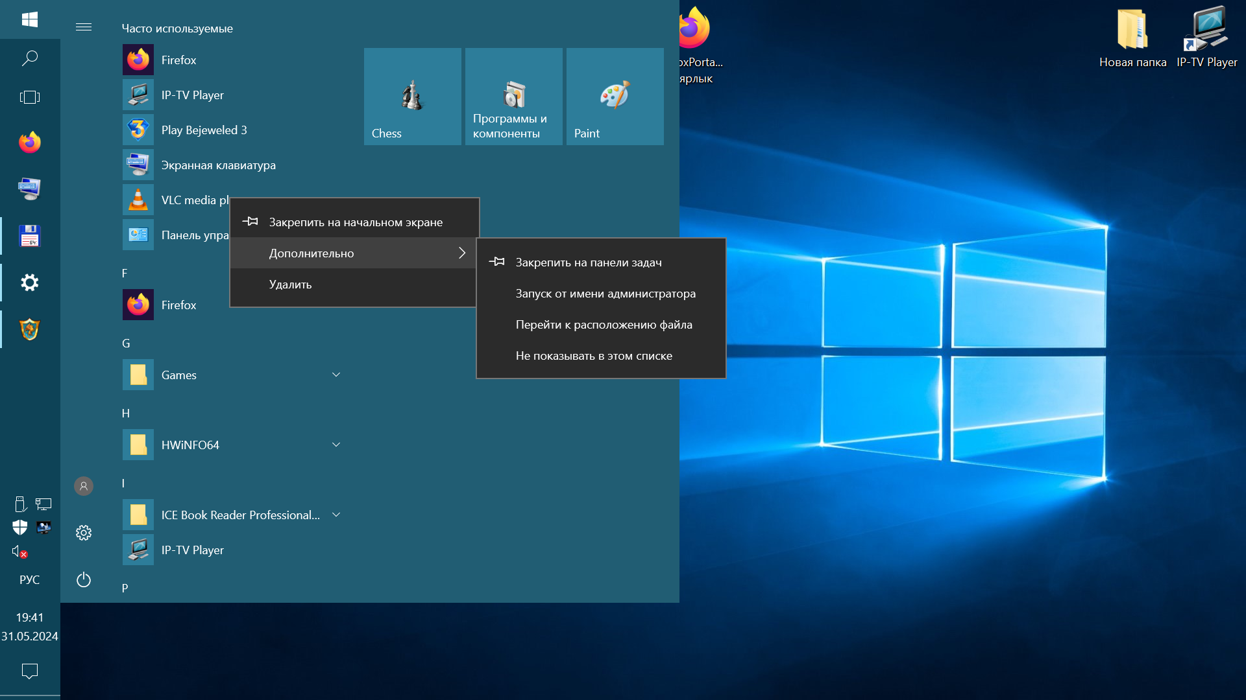Expand ICE Book Reader Professional folder
The width and height of the screenshot is (1246, 700).
(336, 515)
